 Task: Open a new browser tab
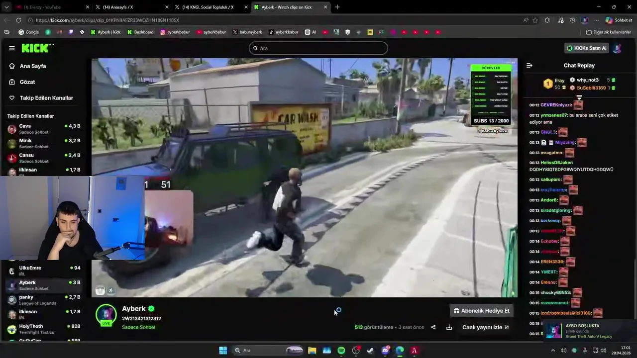coord(337,7)
